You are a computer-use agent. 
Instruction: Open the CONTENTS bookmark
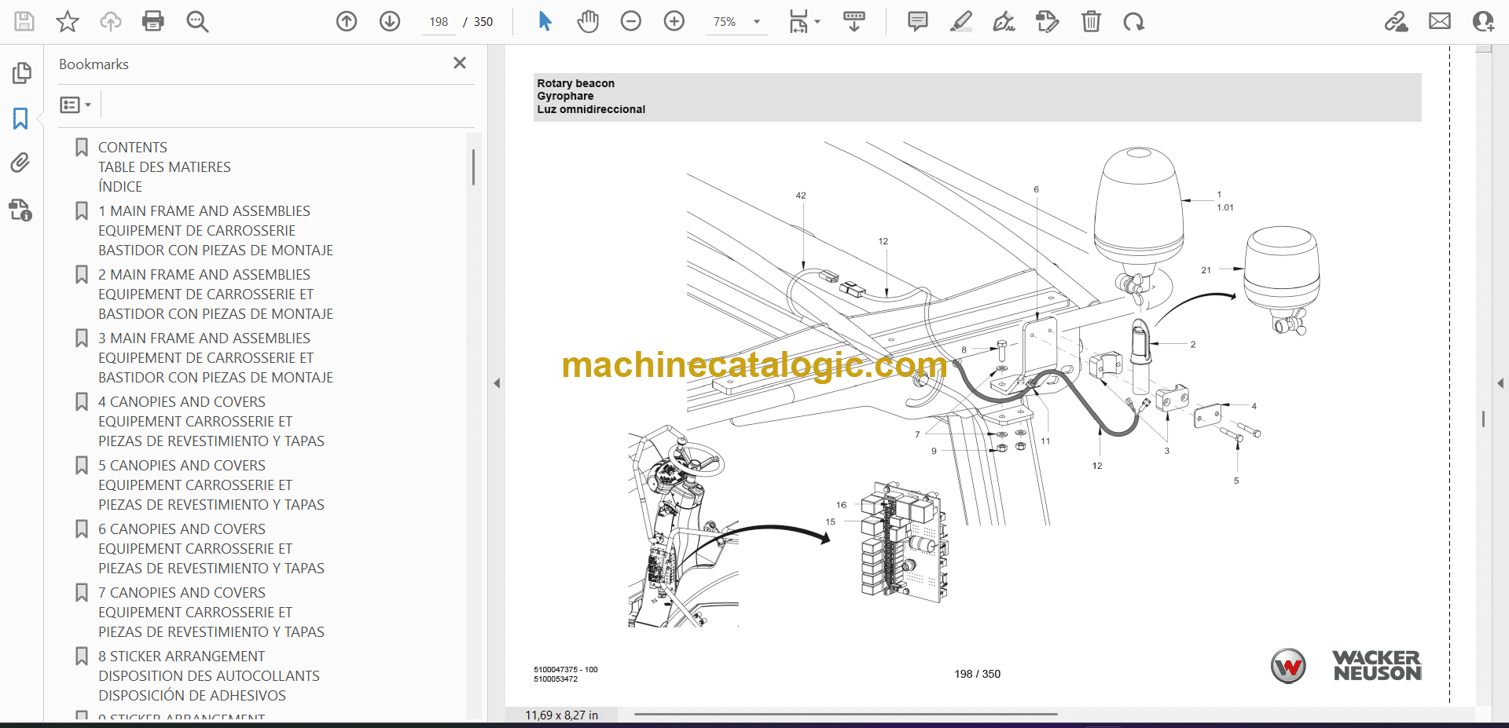pyautogui.click(x=132, y=148)
